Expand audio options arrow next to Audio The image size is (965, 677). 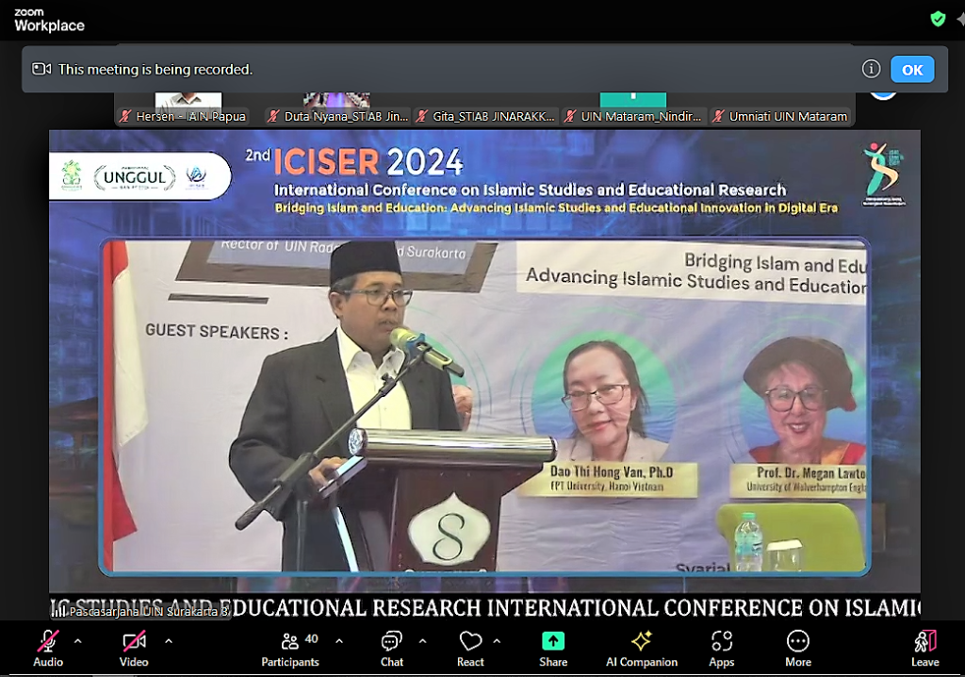tap(78, 641)
